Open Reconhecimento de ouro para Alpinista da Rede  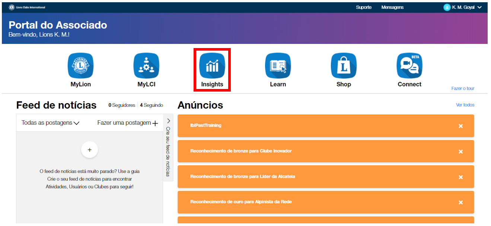point(326,202)
